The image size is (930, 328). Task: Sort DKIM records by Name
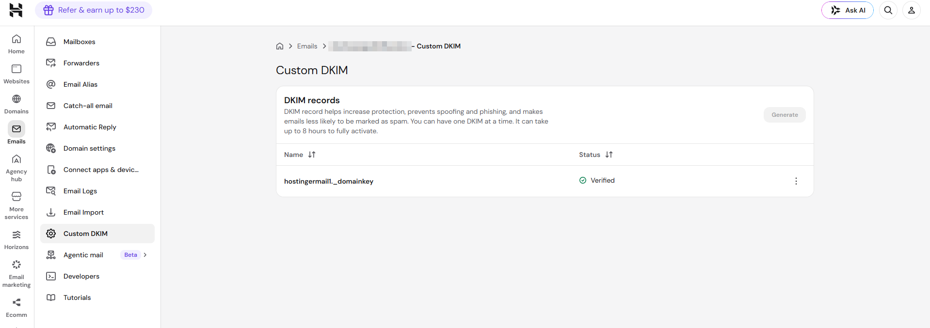[312, 155]
